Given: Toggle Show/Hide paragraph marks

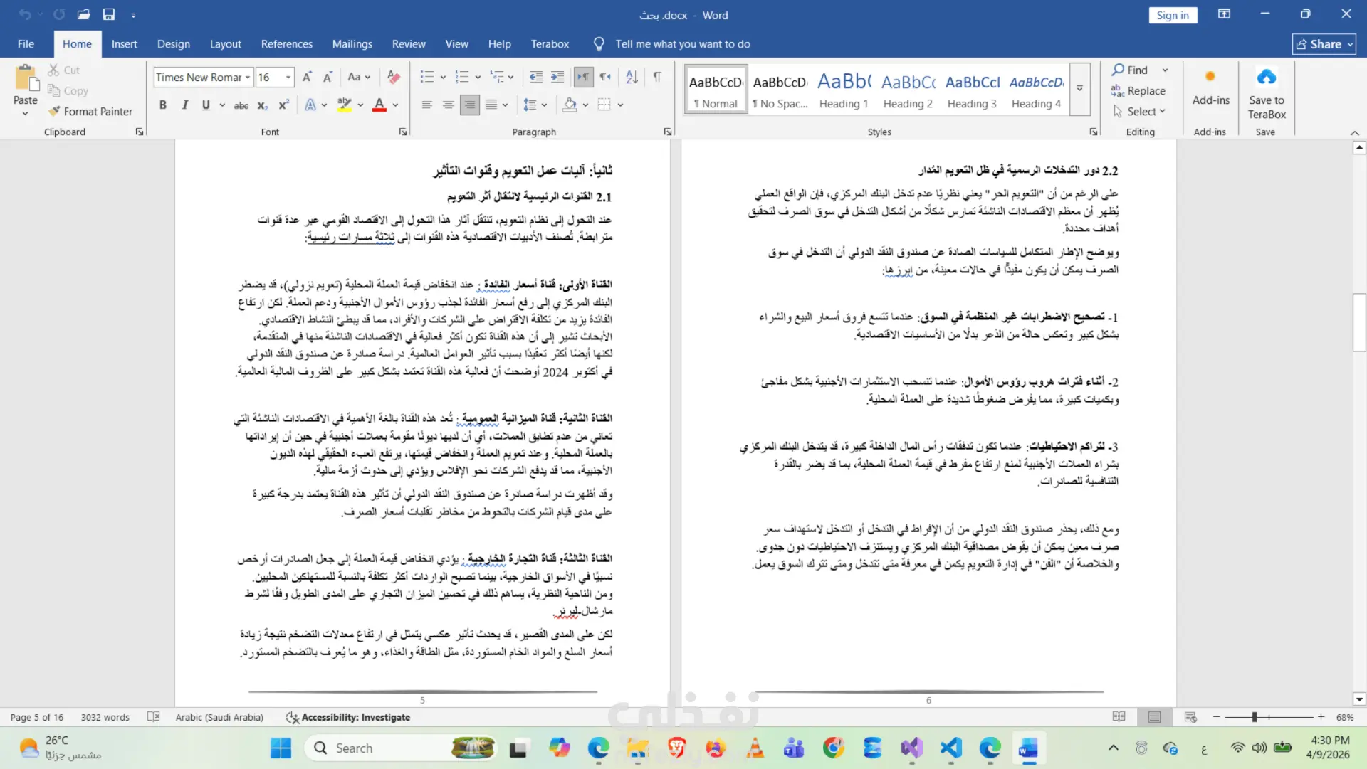Looking at the screenshot, I should click(x=657, y=77).
